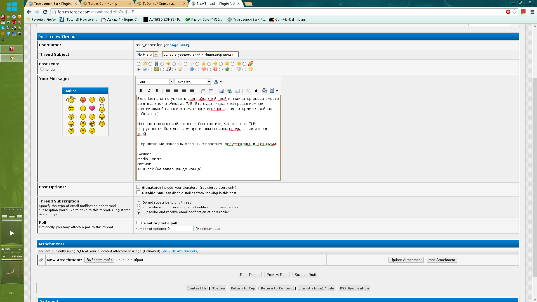The image size is (537, 302).
Task: Apply underline formatting to text
Action: [157, 91]
